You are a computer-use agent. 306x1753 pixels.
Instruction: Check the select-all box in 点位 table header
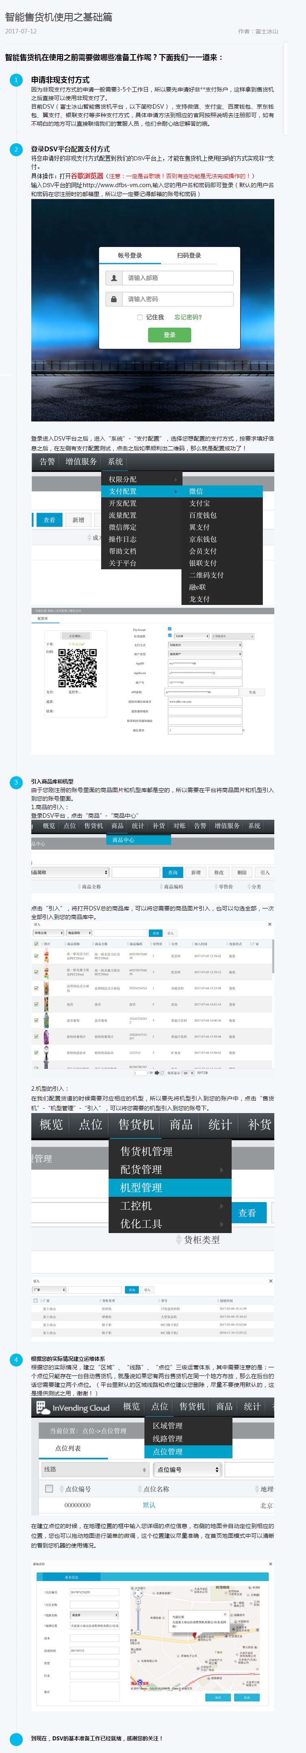(x=49, y=1488)
